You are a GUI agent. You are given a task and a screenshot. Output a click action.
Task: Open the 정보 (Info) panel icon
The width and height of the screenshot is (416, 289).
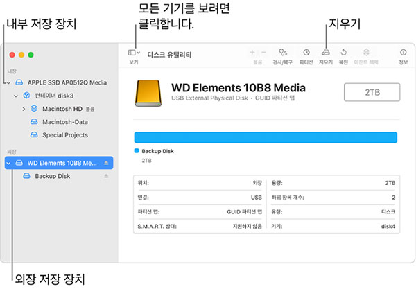pyautogui.click(x=403, y=52)
